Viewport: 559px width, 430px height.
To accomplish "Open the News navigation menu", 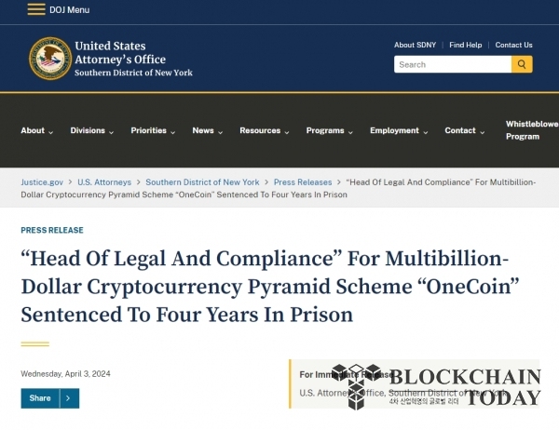I will (x=208, y=130).
